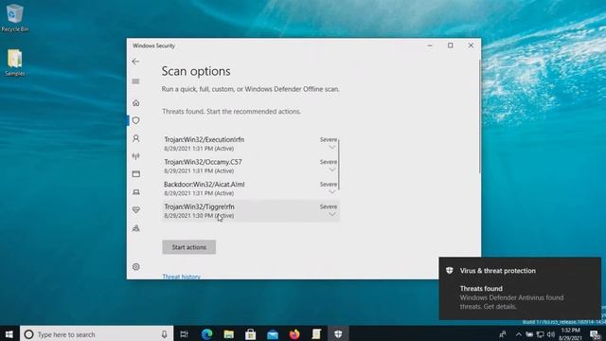Open Mail app from taskbar
Viewport: 606px width, 341px height.
(x=273, y=334)
